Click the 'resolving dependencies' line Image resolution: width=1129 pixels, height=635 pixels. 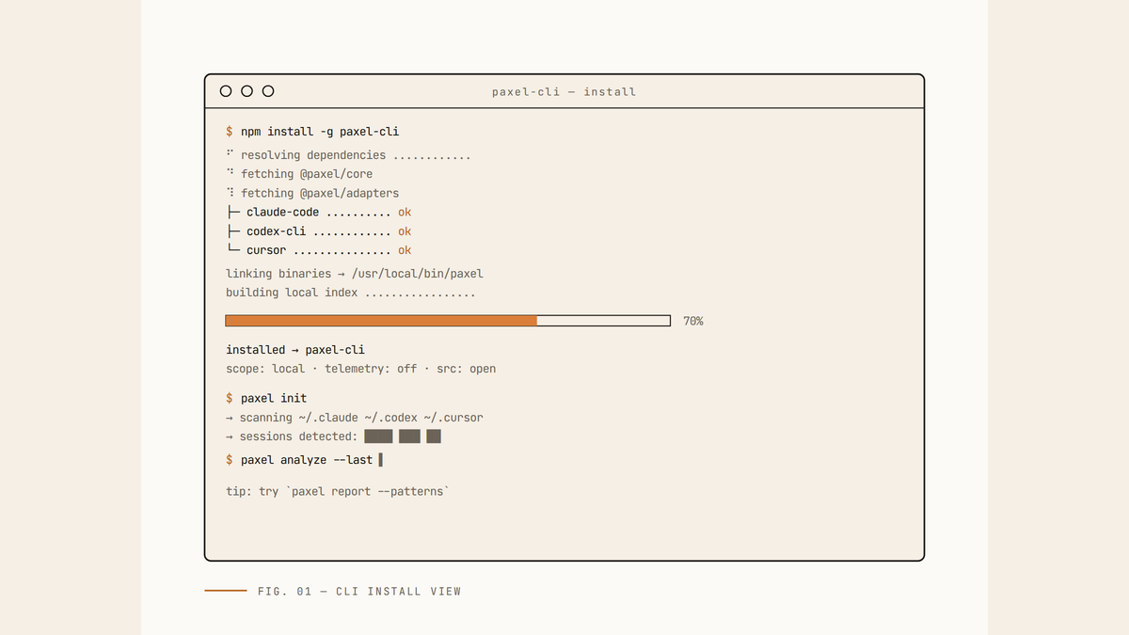(348, 155)
